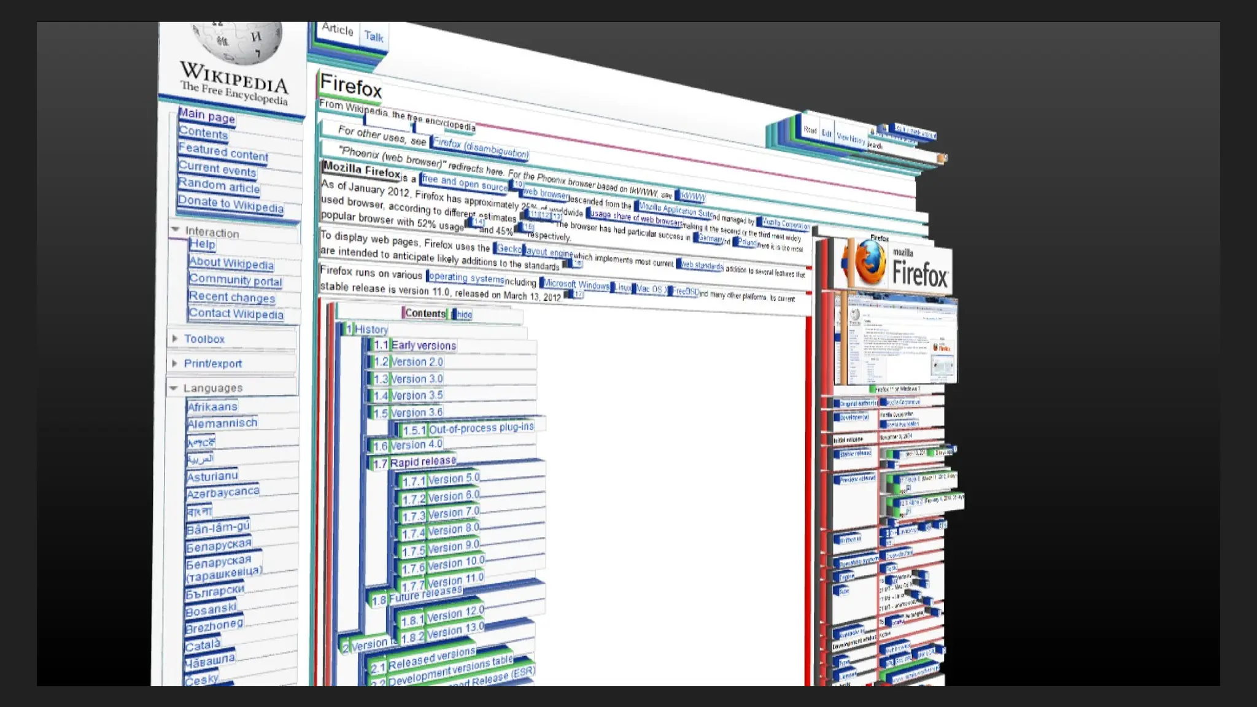Select the Alemannisch language link
Viewport: 1257px width, 707px height.
pyautogui.click(x=222, y=423)
